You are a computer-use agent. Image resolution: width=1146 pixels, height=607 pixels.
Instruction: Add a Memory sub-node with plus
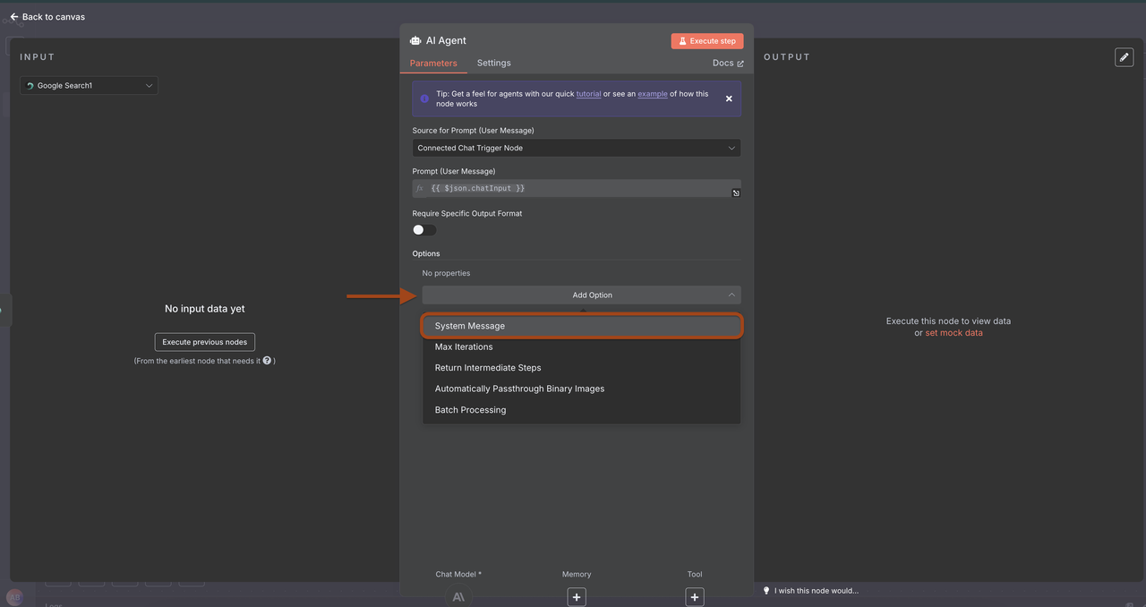(x=577, y=597)
